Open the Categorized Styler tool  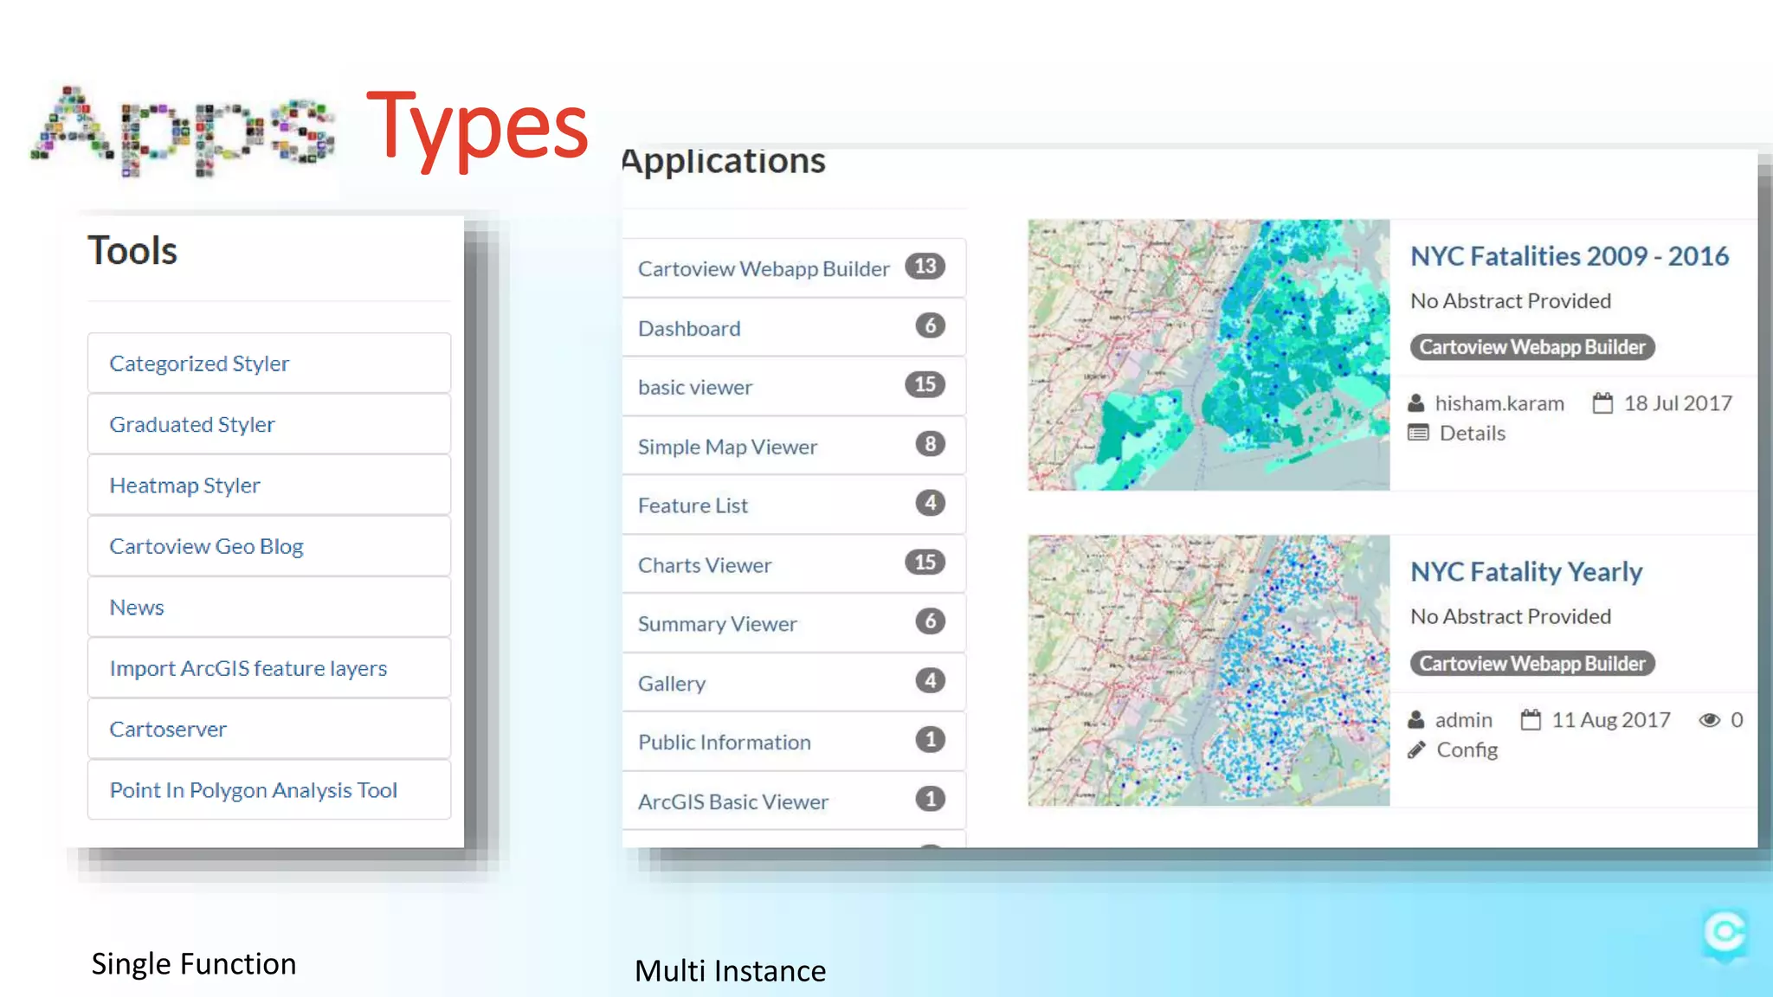point(199,363)
